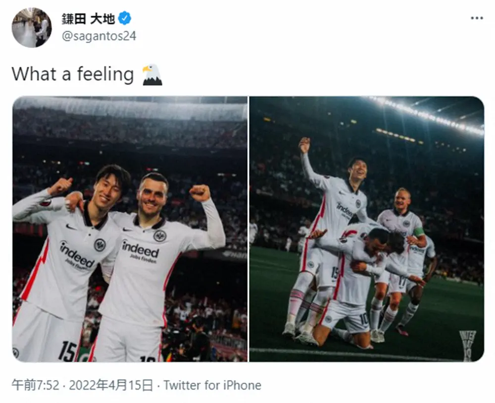Click the Nike swoosh on left player's shirt
Image resolution: width=495 pixels, height=403 pixels.
pyautogui.click(x=71, y=227)
